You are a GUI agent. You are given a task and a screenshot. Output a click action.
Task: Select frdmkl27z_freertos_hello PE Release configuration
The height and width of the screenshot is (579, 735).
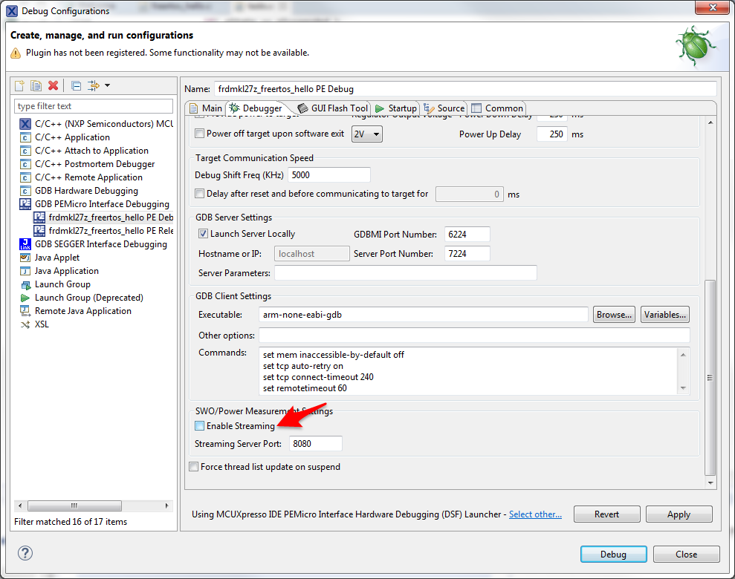pyautogui.click(x=103, y=231)
